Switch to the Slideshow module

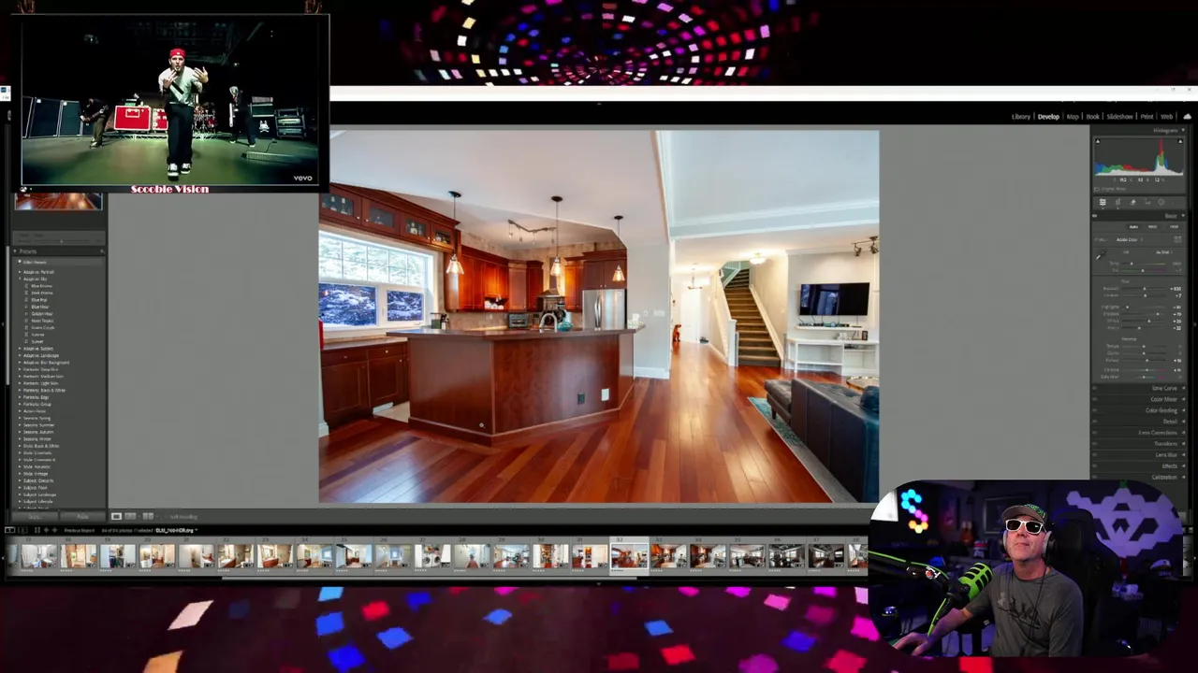point(1119,117)
